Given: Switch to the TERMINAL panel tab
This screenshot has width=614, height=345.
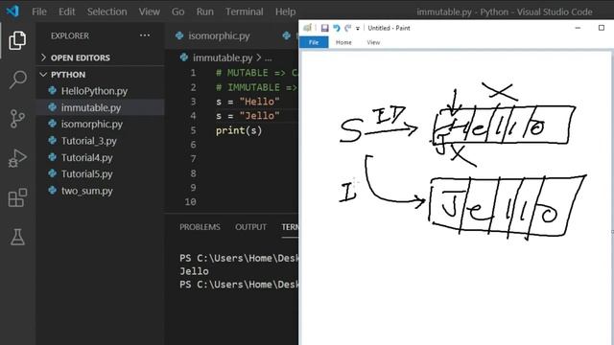Looking at the screenshot, I should tap(290, 227).
